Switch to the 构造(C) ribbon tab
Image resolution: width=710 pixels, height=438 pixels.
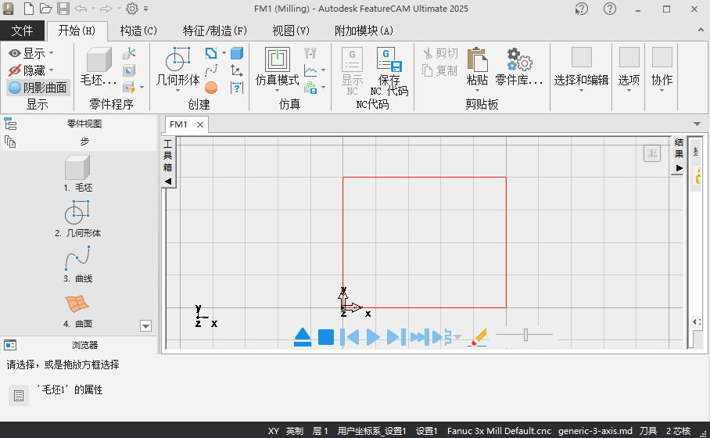coord(138,31)
